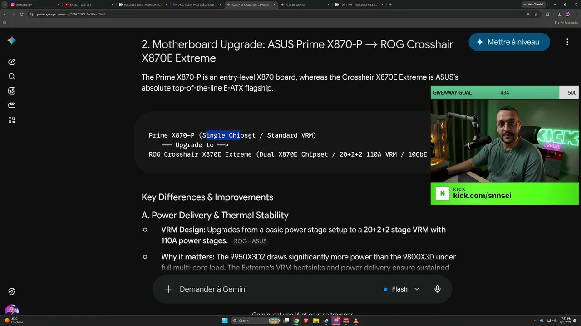Screen dimensions: 581x326
Task: Switch to the TDP / PPT Google search tab
Action: (359, 5)
